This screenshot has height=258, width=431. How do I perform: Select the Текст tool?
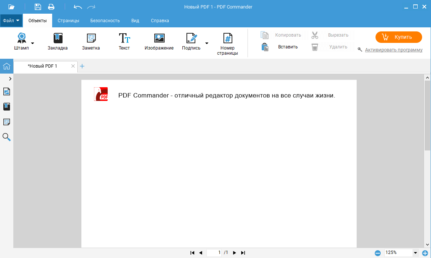pyautogui.click(x=124, y=41)
